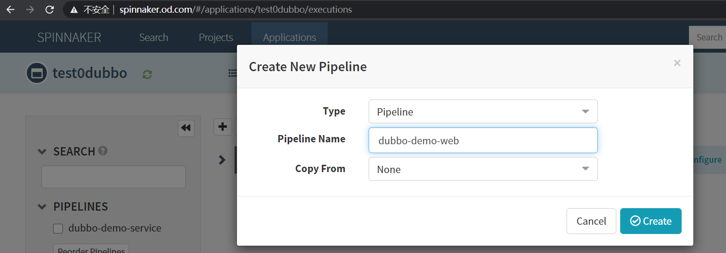Click the plus icon to add a pipeline
This screenshot has width=726, height=253.
pyautogui.click(x=223, y=127)
